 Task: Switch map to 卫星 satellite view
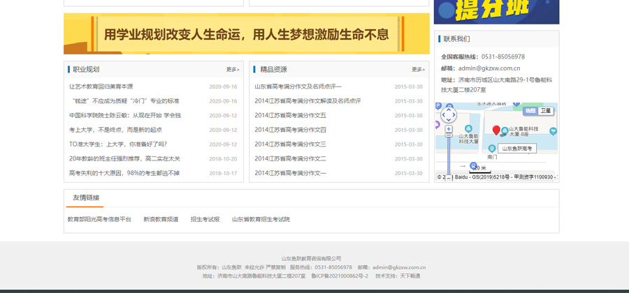pyautogui.click(x=546, y=110)
